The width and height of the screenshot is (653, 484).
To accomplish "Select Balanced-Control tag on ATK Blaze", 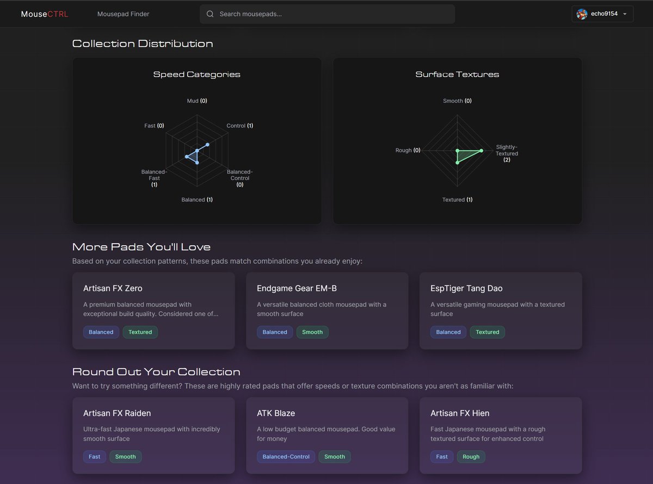I will (286, 457).
